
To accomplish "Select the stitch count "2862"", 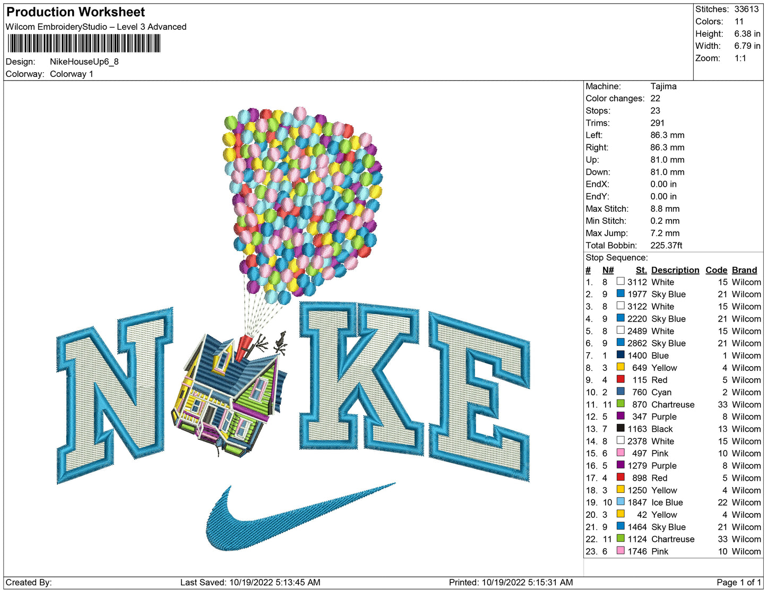I will click(637, 343).
